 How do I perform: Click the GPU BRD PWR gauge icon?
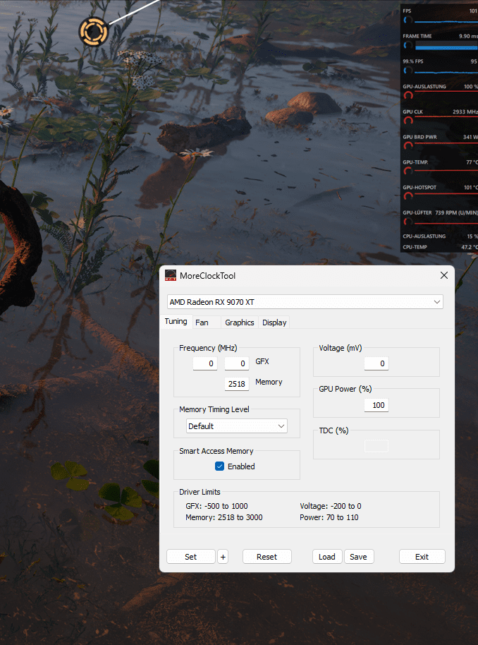408,146
